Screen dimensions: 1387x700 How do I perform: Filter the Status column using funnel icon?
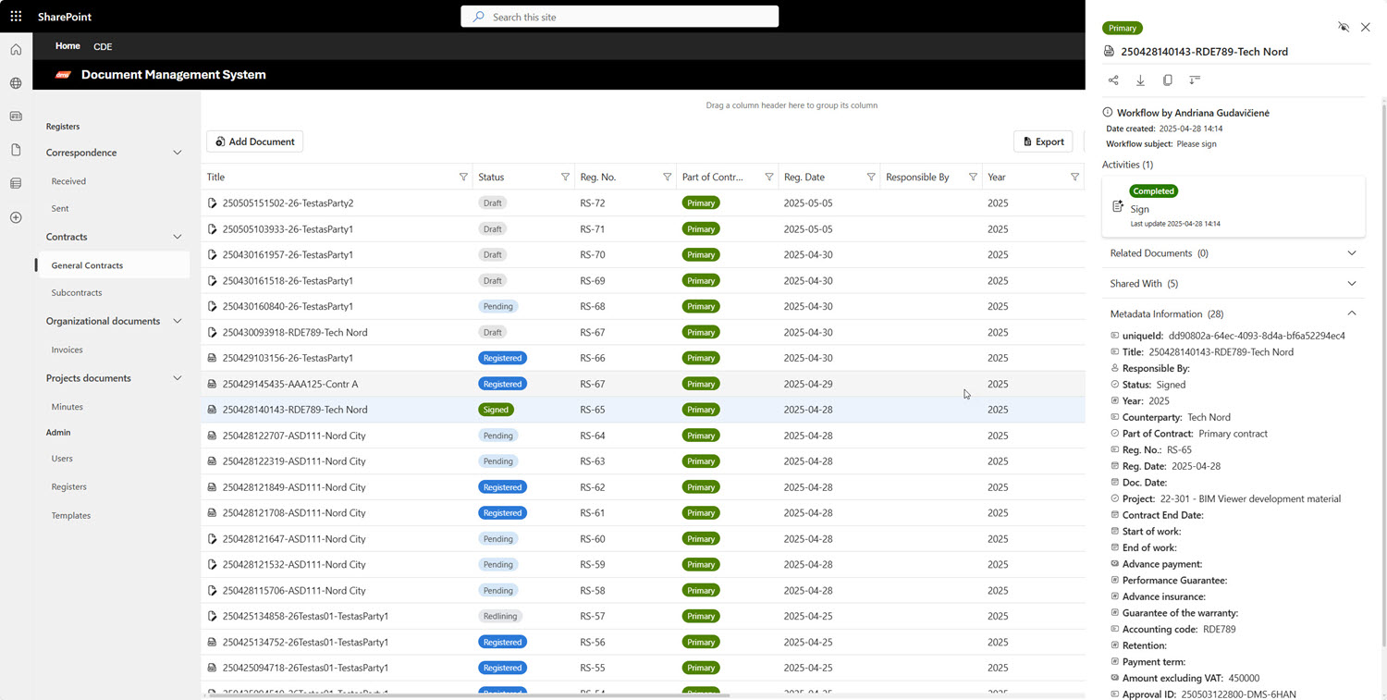tap(565, 178)
